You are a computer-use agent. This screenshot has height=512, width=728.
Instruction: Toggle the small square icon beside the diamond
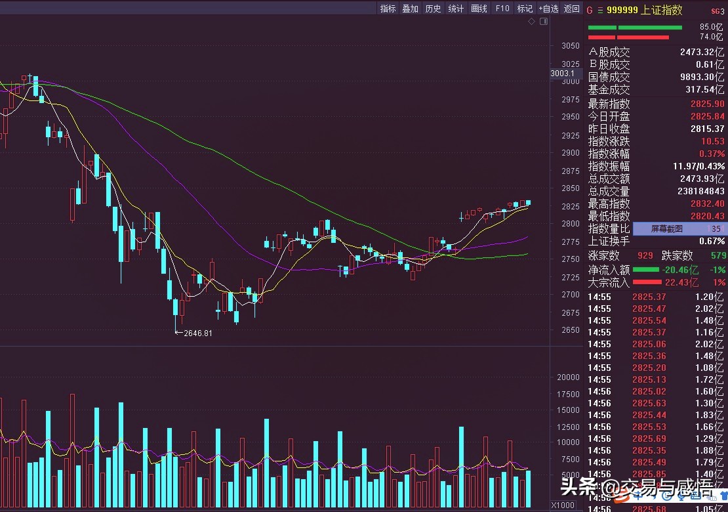click(x=542, y=20)
